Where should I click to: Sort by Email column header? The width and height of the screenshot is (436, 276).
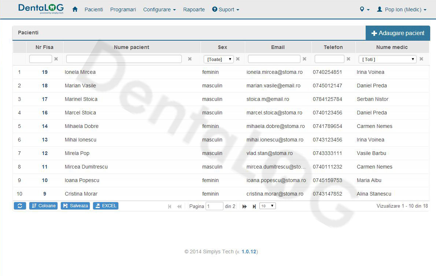click(278, 47)
